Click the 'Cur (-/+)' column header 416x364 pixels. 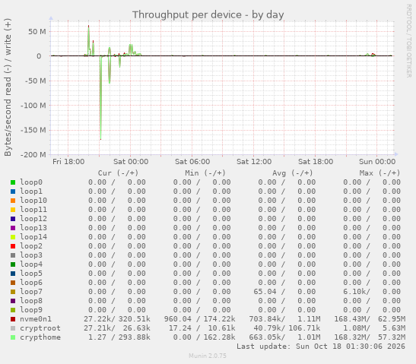118,173
